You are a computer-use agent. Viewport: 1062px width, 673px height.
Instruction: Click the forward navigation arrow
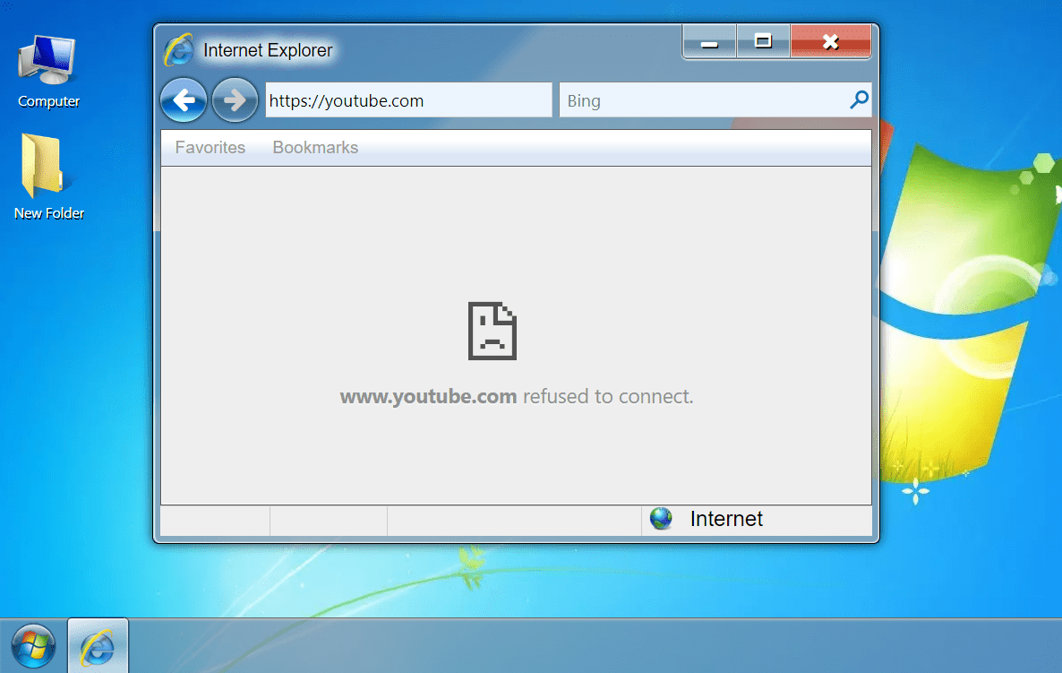pyautogui.click(x=235, y=99)
